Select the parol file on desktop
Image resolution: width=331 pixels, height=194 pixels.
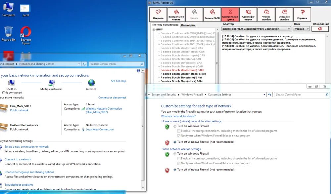click(x=25, y=10)
